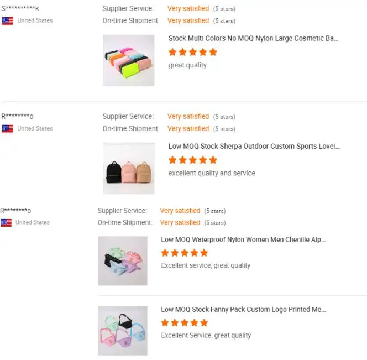Click the star rating under Sherpa Outdoor product
This screenshot has width=367, height=360.
click(x=192, y=160)
